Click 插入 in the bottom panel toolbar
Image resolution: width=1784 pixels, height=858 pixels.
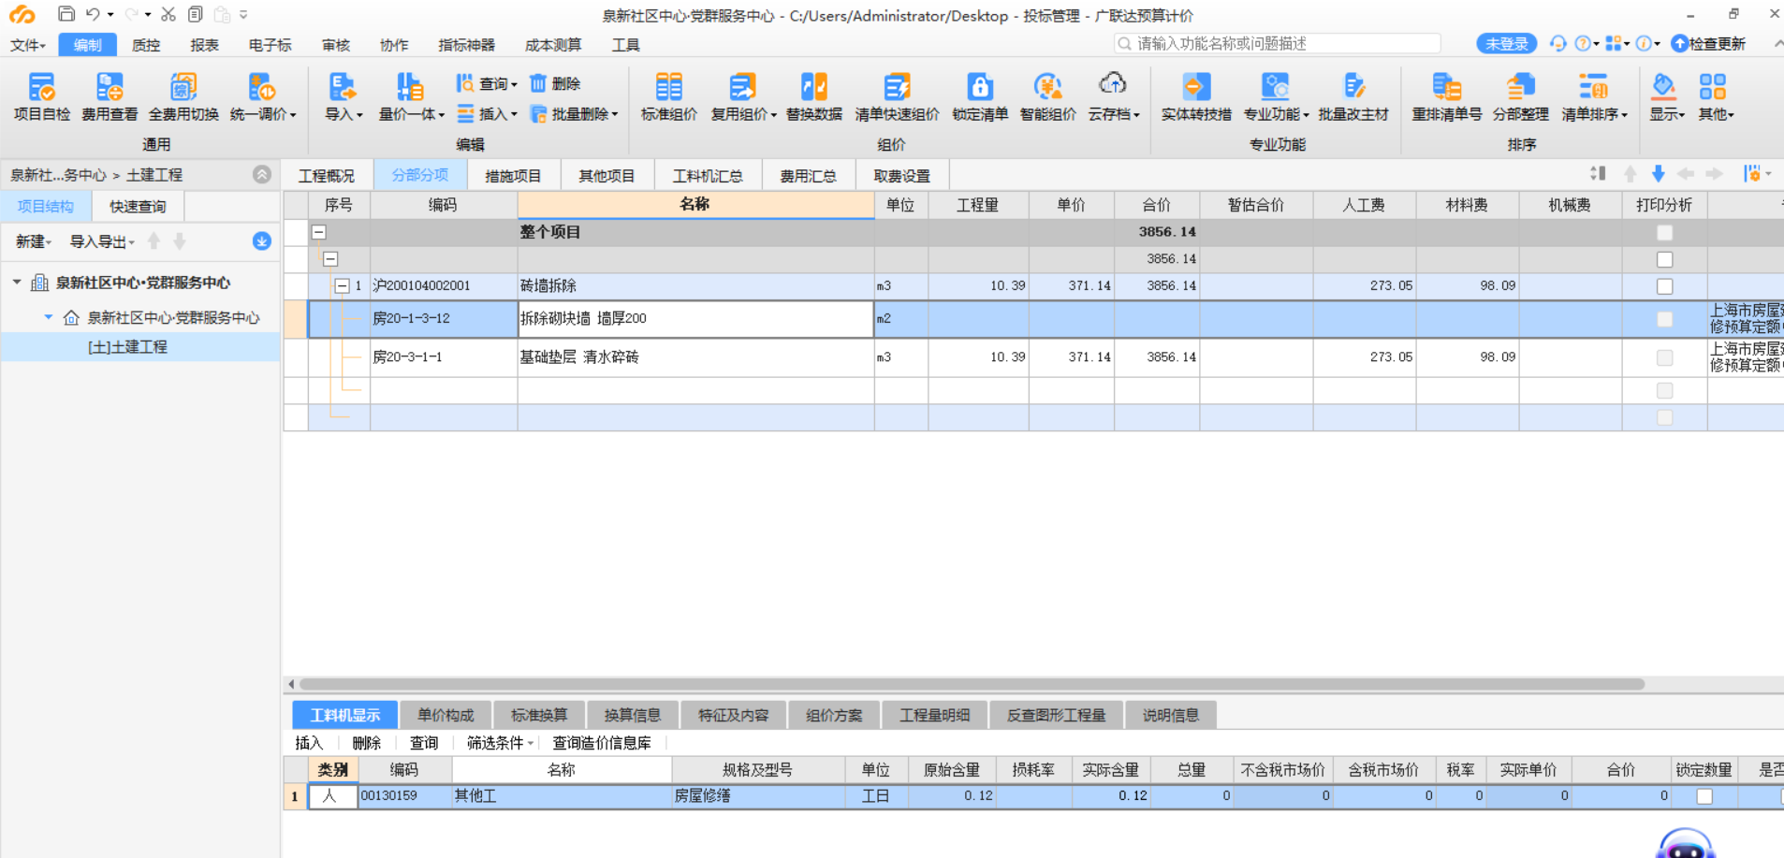(x=309, y=743)
